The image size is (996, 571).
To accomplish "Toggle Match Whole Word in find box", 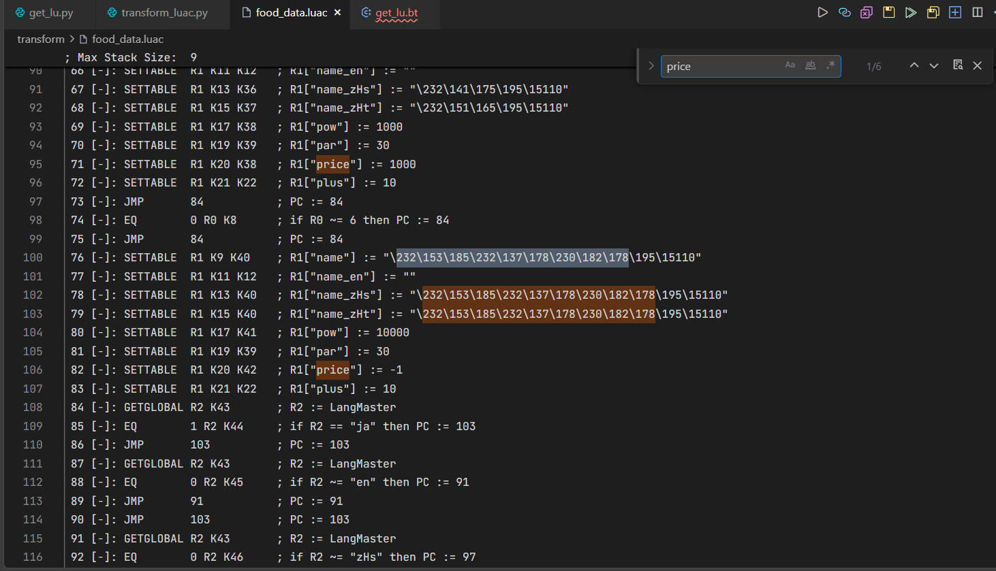I will click(x=810, y=65).
